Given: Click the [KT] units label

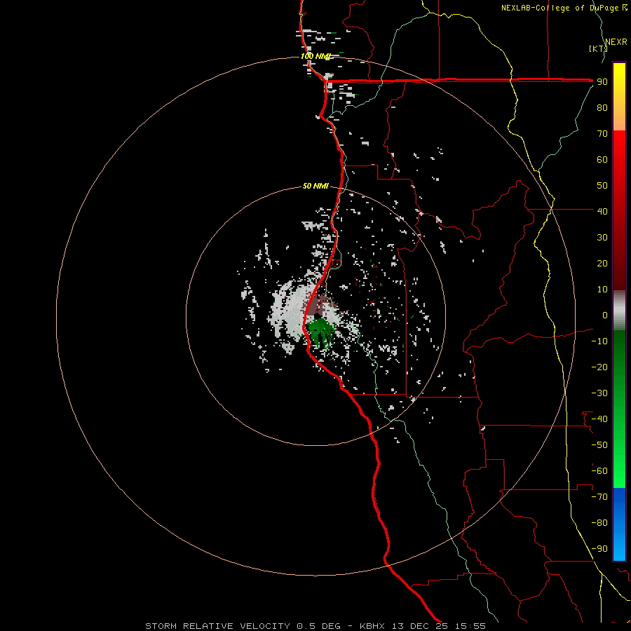Looking at the screenshot, I should [597, 48].
